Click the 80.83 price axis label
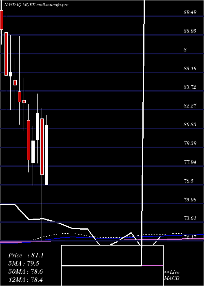This screenshot has height=286, width=204. coord(190,124)
